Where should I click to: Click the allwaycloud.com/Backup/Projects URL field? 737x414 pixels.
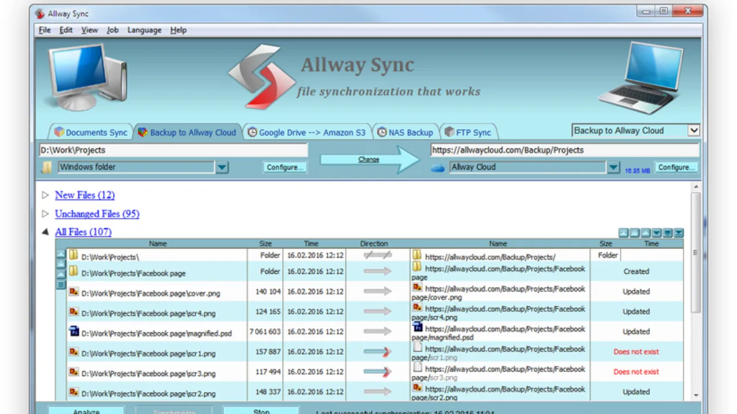[x=564, y=150]
